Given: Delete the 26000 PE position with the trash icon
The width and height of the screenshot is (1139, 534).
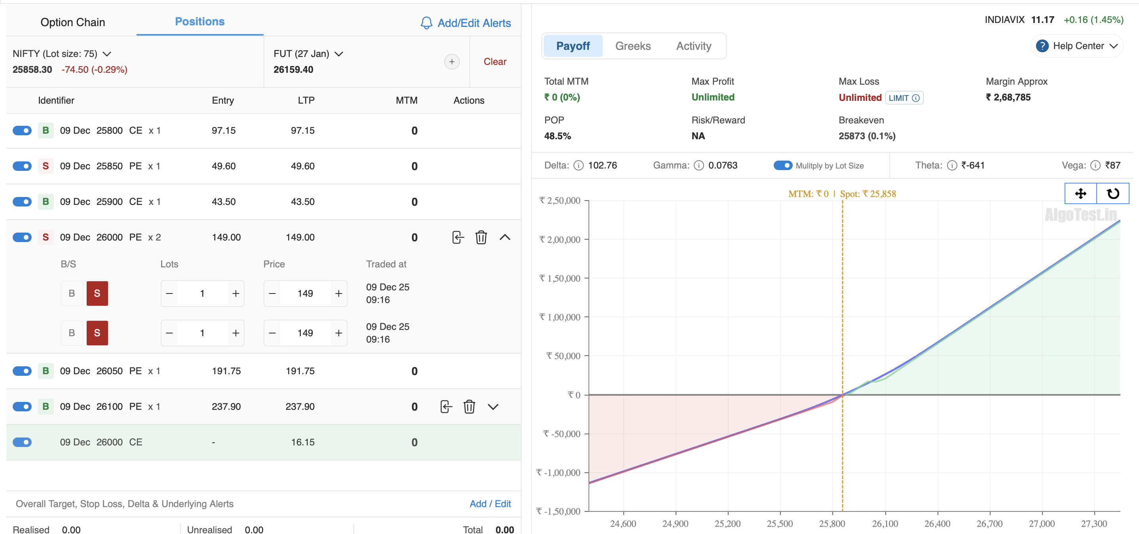Looking at the screenshot, I should (480, 237).
